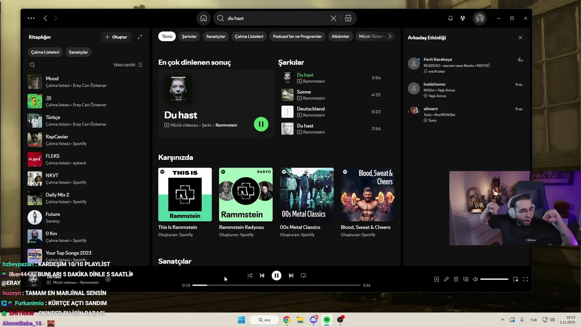Open the RapCaviar playlist
The image size is (581, 327).
(x=86, y=140)
